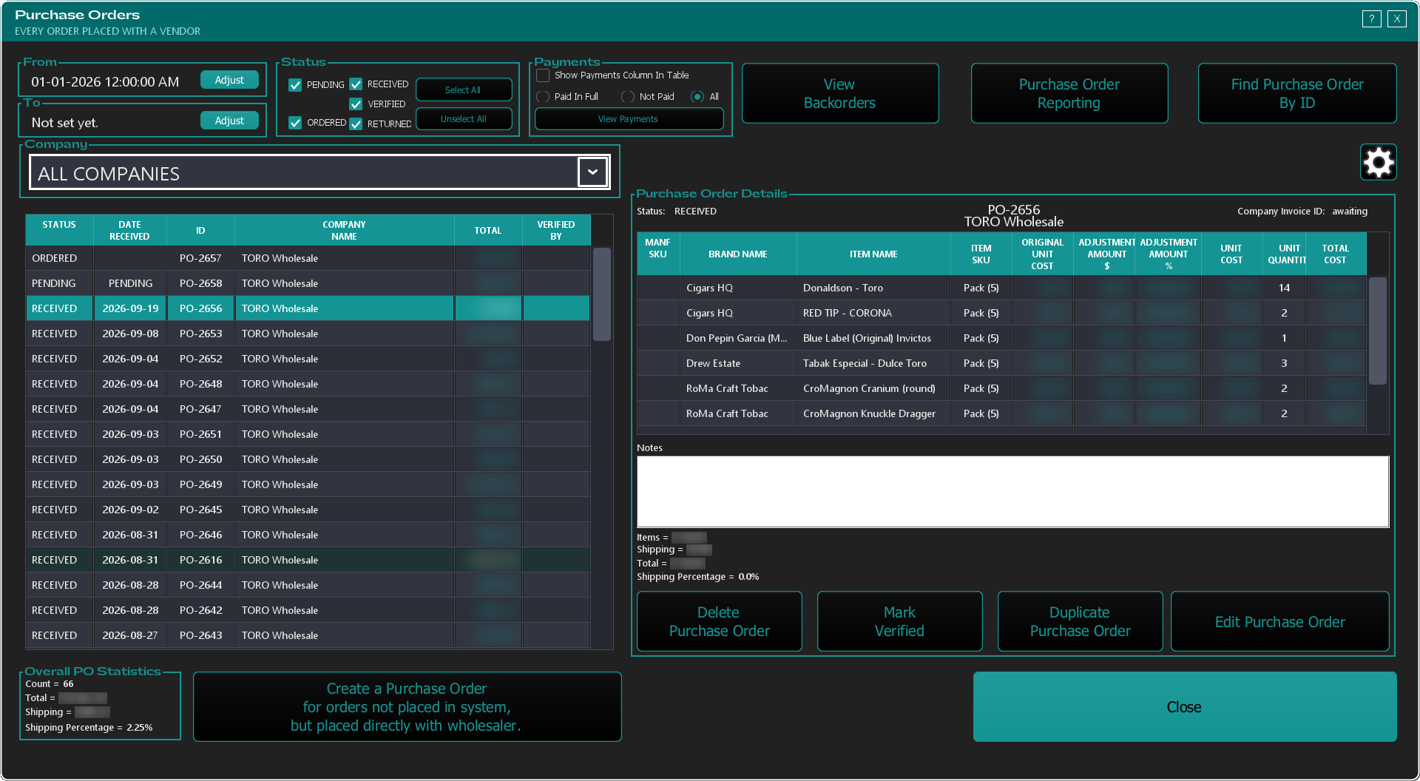
Task: Sort by ID column header
Action: click(x=200, y=230)
